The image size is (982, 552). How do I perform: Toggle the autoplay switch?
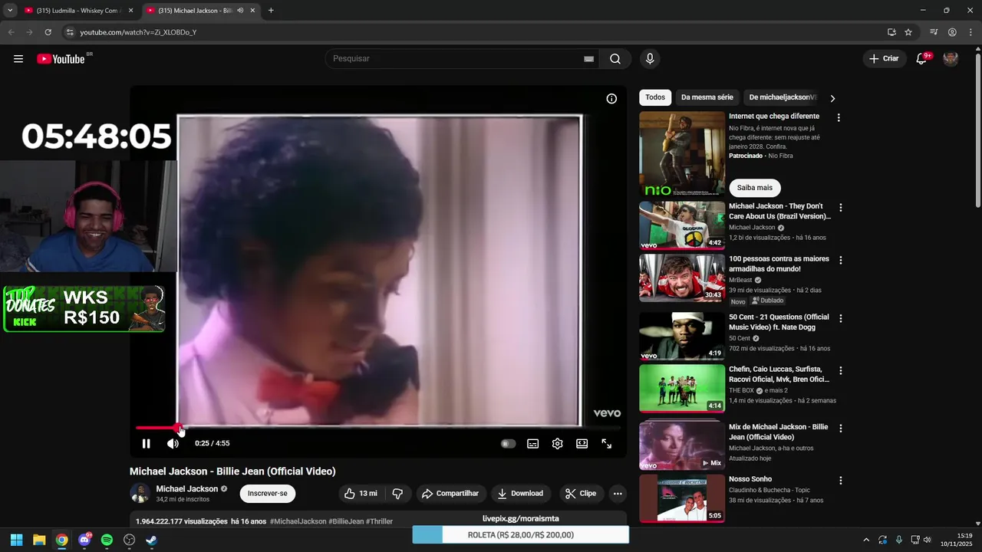(508, 443)
